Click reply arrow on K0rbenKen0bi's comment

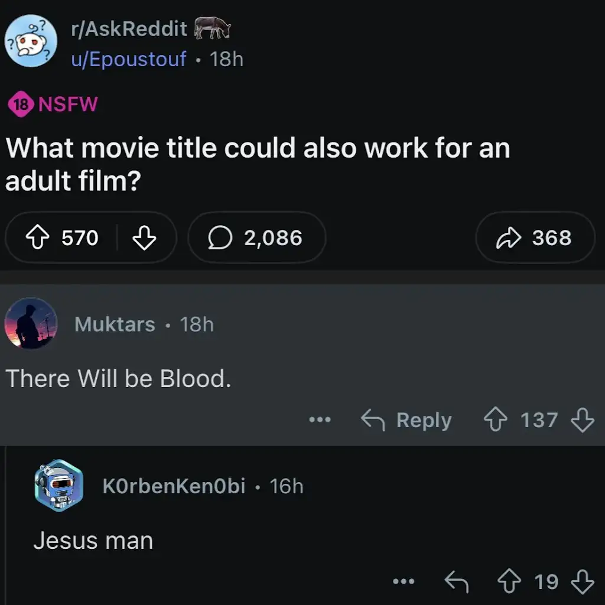click(x=456, y=582)
